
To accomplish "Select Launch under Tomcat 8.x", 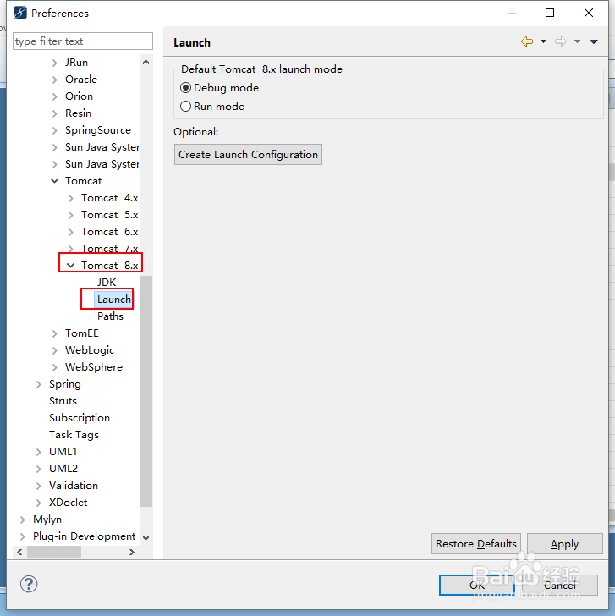I will tap(114, 300).
